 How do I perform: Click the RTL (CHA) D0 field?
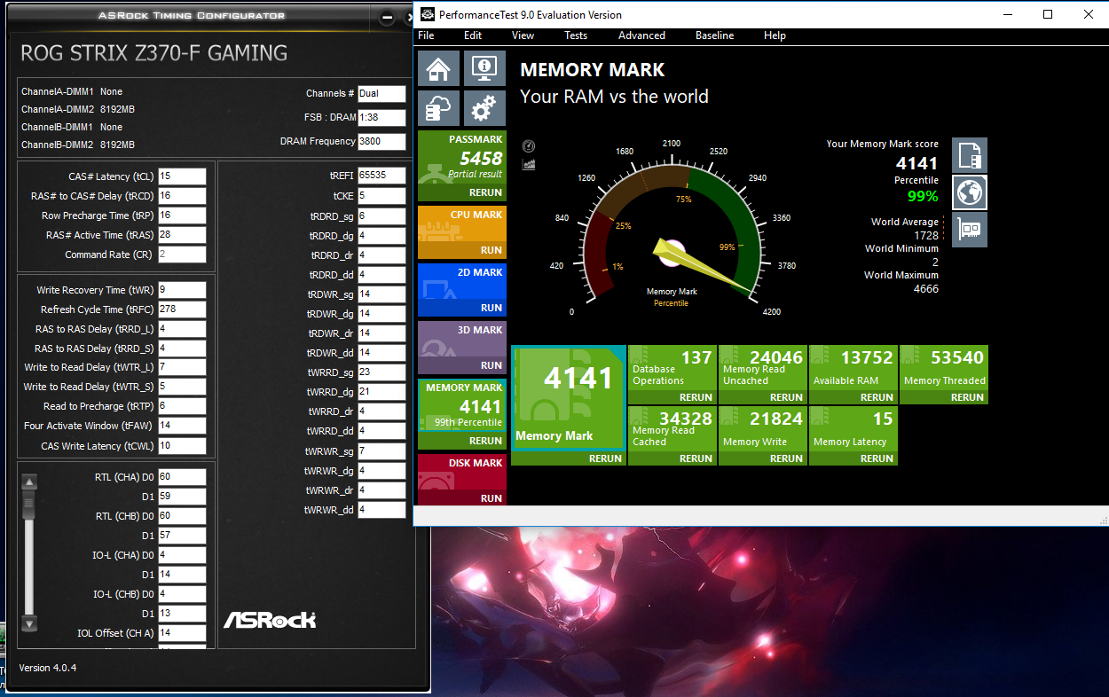(x=182, y=477)
